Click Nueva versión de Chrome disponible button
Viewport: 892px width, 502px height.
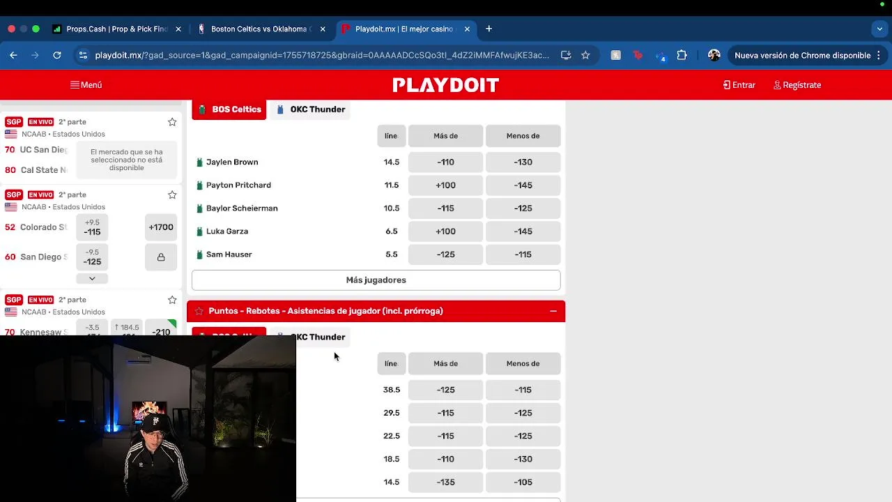[802, 55]
